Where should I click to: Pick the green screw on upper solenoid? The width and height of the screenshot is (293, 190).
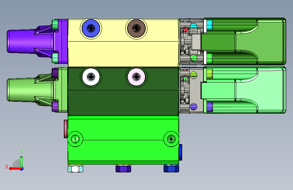pyautogui.click(x=210, y=58)
